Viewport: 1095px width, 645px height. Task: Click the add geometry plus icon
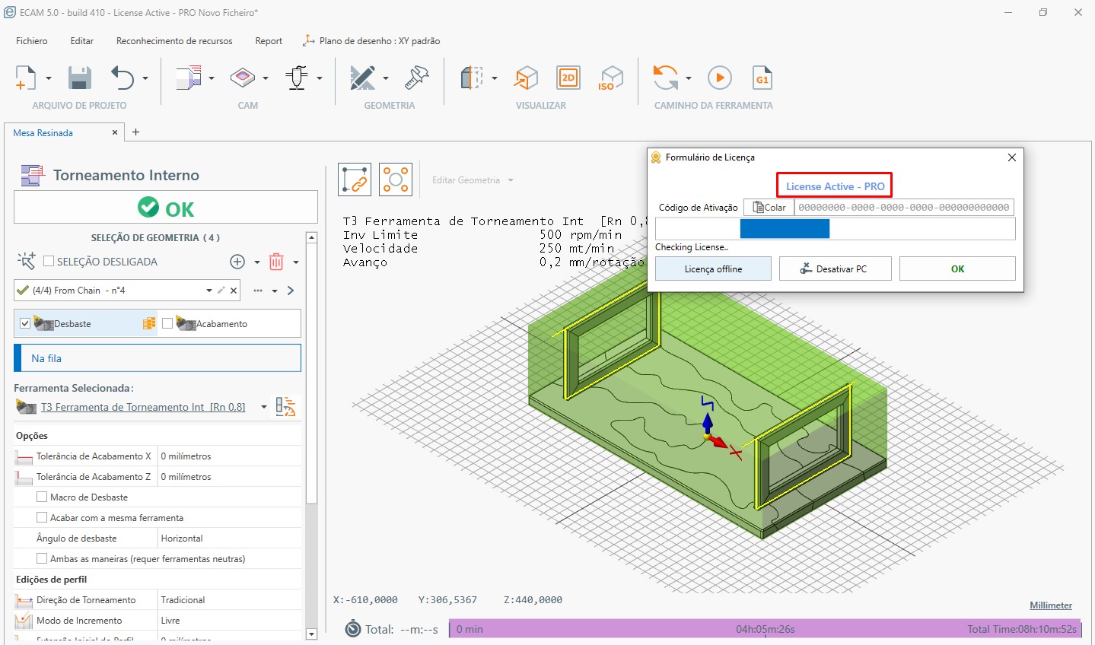tap(237, 262)
